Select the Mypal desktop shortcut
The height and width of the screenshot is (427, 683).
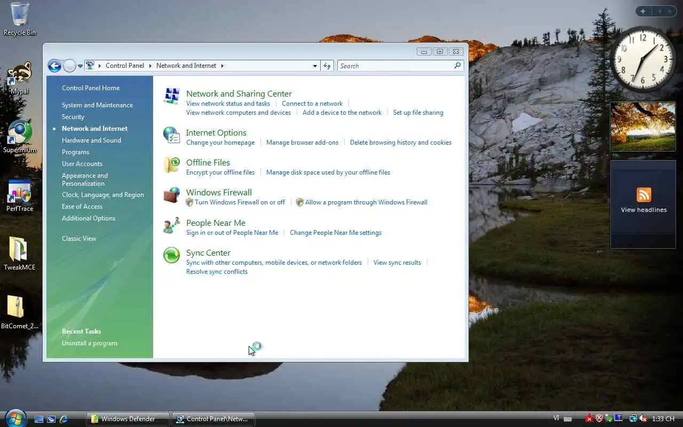[20, 78]
